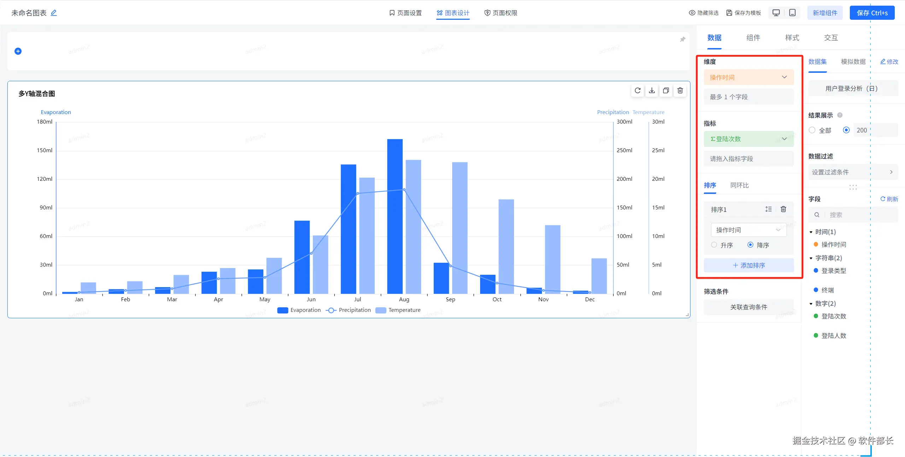
Task: Select the 全部 radio button
Action: 812,130
